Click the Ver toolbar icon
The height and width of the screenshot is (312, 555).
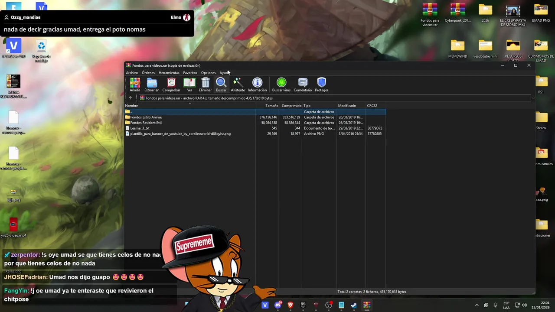tap(189, 84)
